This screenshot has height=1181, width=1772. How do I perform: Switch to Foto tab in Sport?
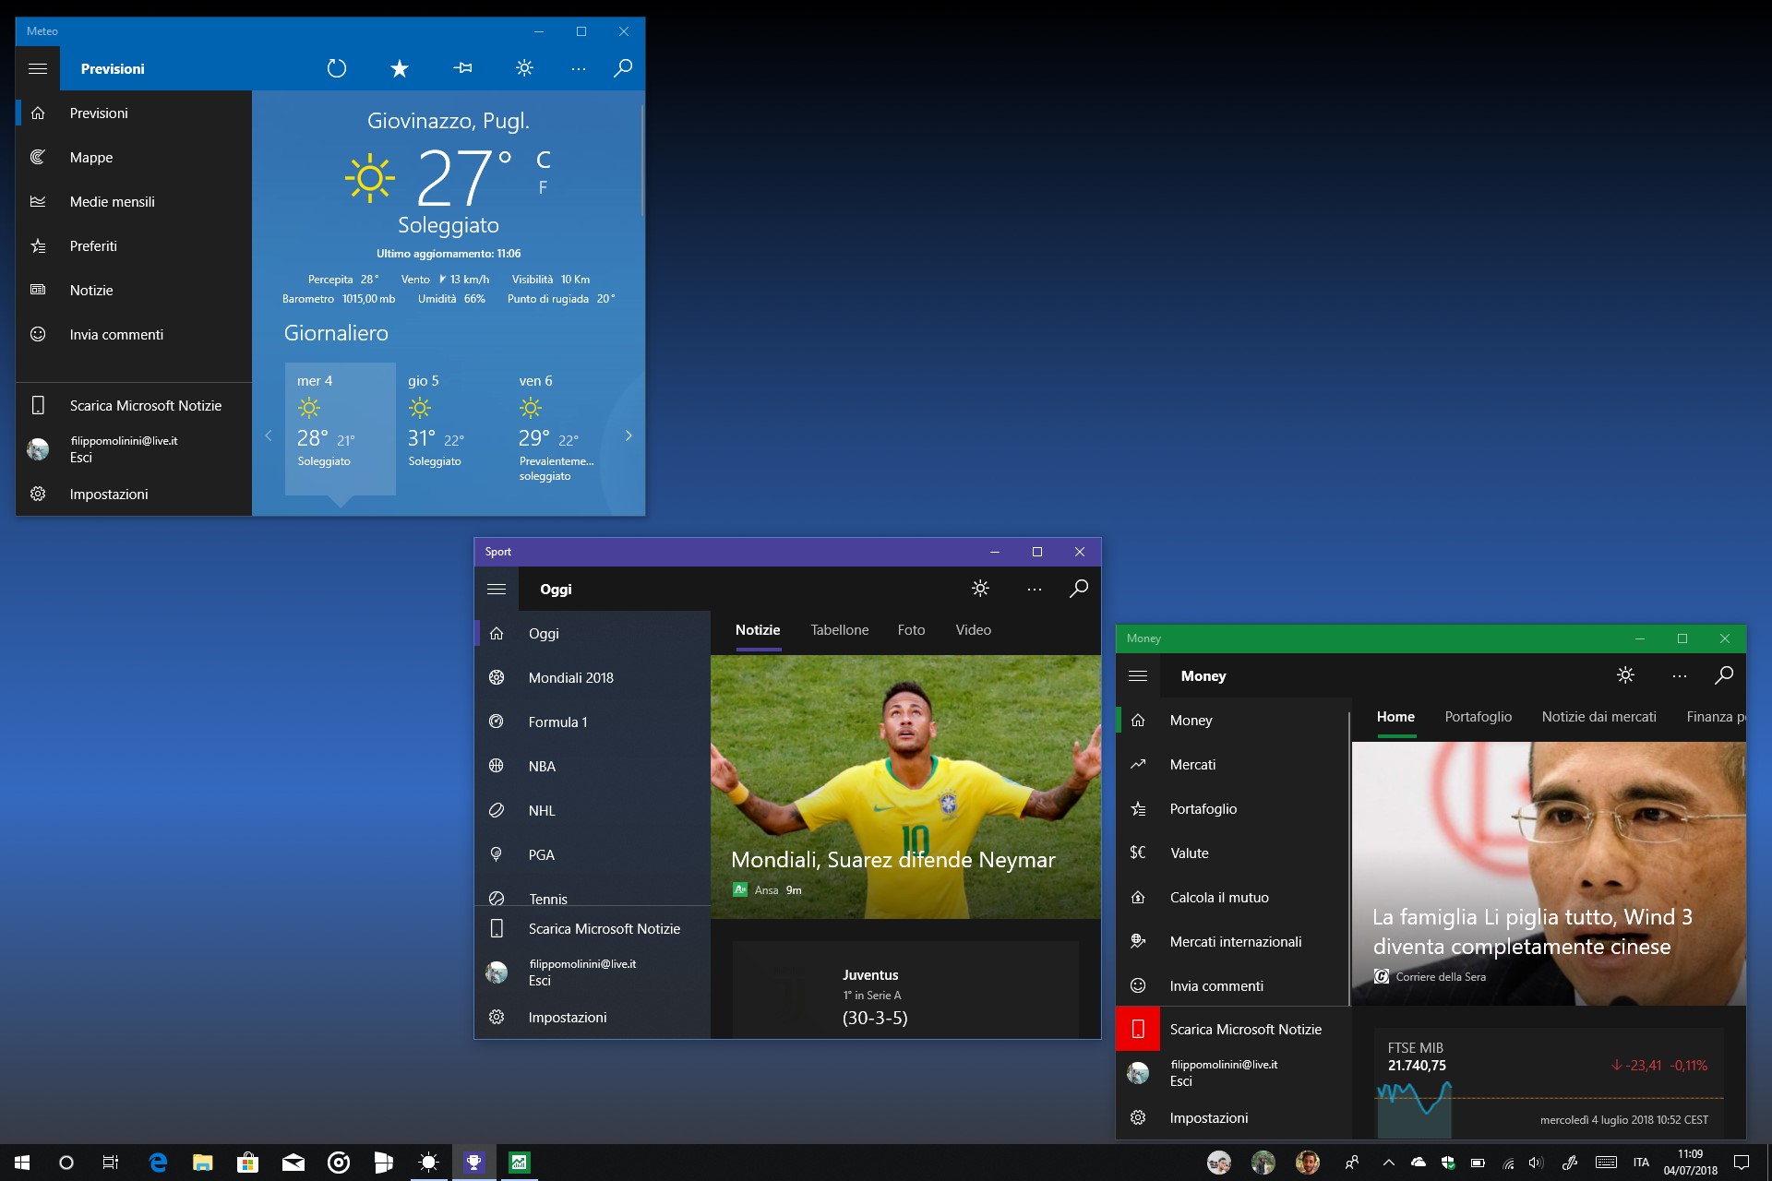pos(911,630)
